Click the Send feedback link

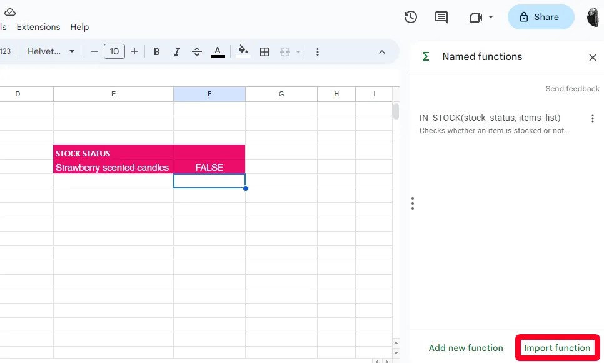(x=572, y=88)
